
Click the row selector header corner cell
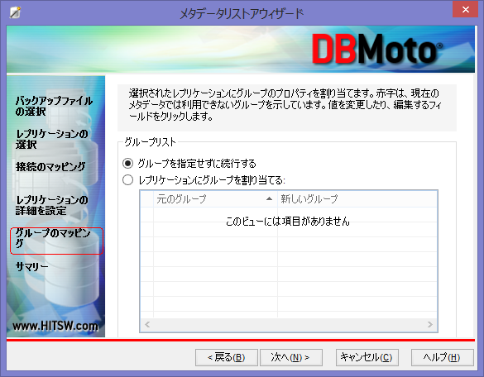[x=147, y=199]
